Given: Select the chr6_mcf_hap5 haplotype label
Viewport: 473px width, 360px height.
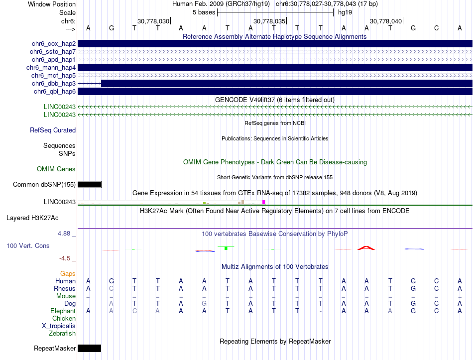Looking at the screenshot, I should (x=53, y=76).
